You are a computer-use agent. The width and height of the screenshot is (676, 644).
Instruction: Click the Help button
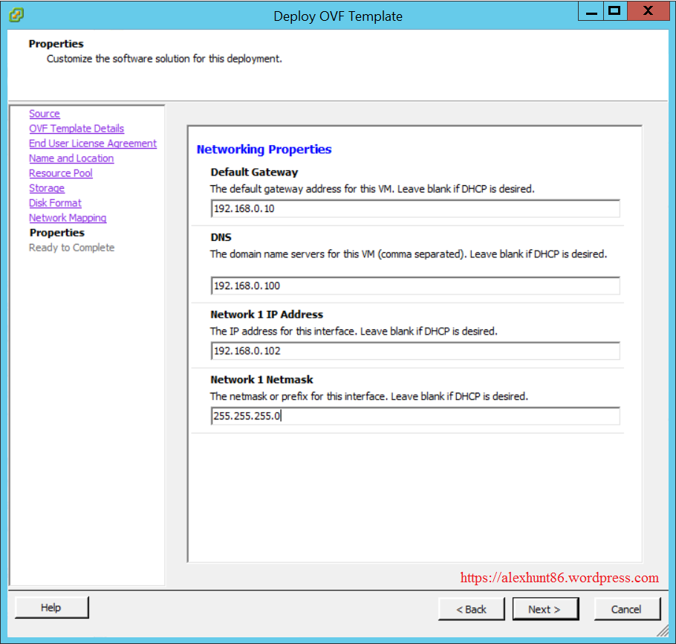coord(51,608)
